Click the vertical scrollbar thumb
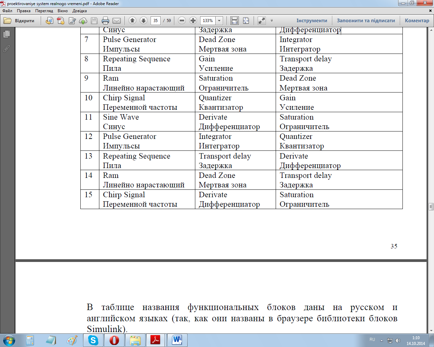 (x=431, y=207)
